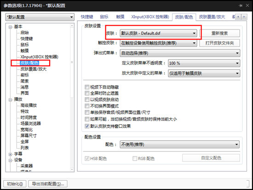Image resolution: width=253 pixels, height=190 pixels.
Task: Open the 默认配置 profile dropdown
Action: coord(40,17)
